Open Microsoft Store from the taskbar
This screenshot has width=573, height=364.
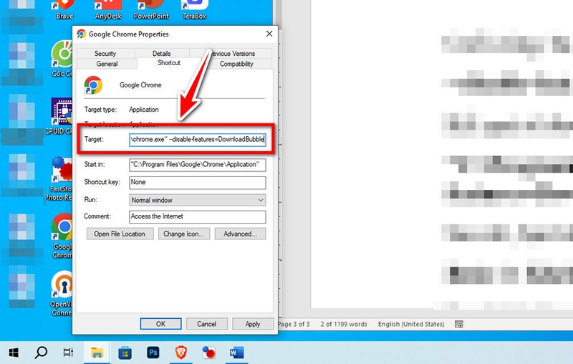[x=125, y=353]
